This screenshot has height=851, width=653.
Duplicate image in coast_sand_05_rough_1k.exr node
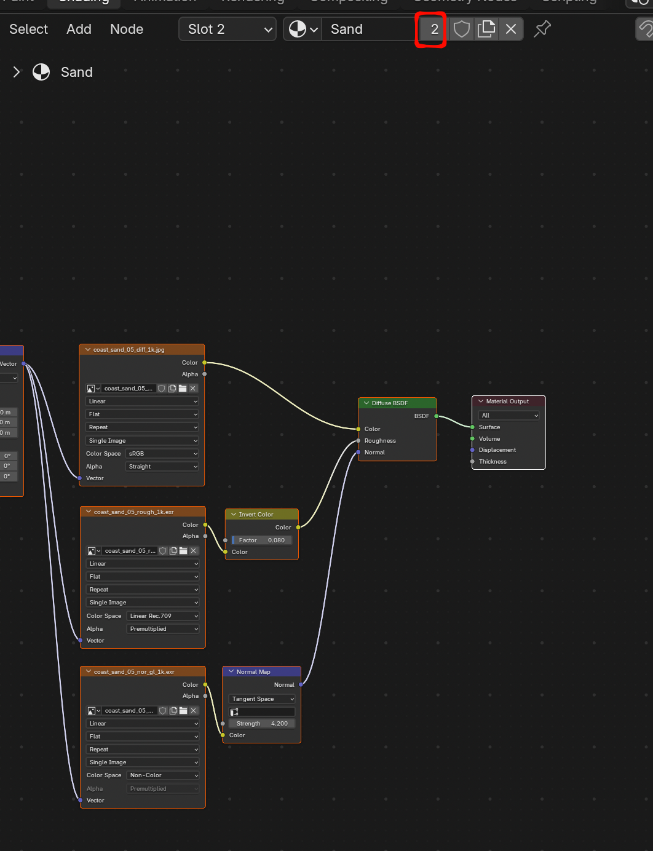pos(173,551)
